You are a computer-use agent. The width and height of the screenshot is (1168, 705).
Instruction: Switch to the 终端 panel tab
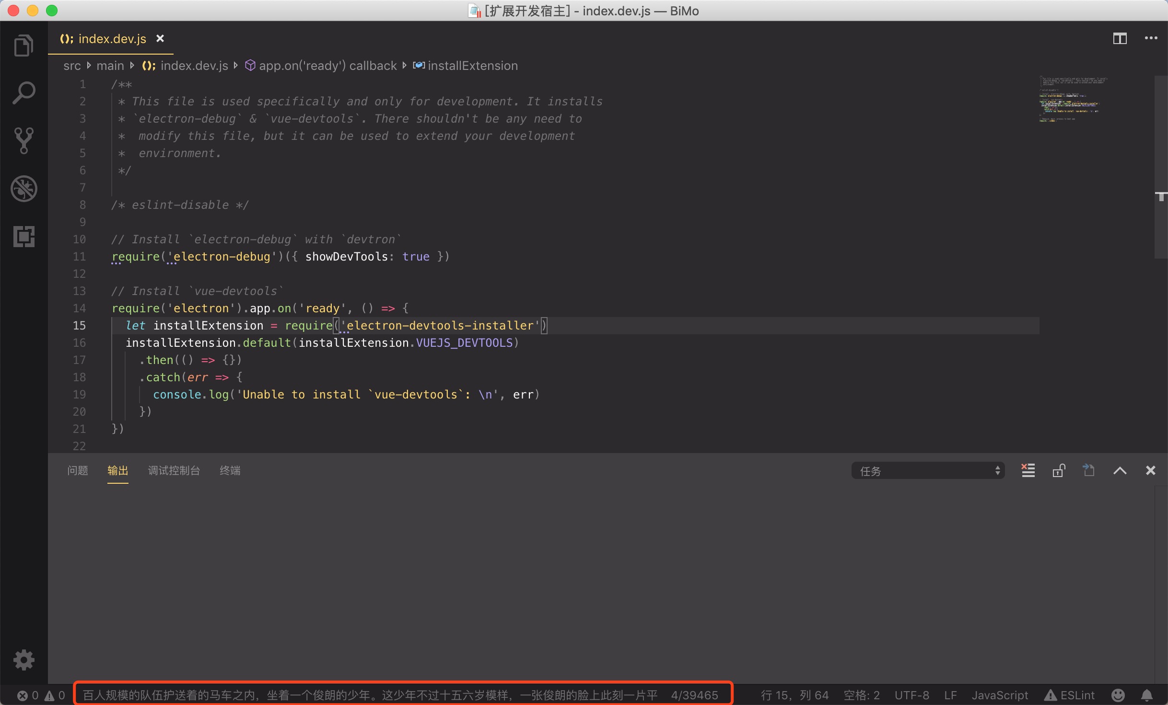(x=230, y=470)
